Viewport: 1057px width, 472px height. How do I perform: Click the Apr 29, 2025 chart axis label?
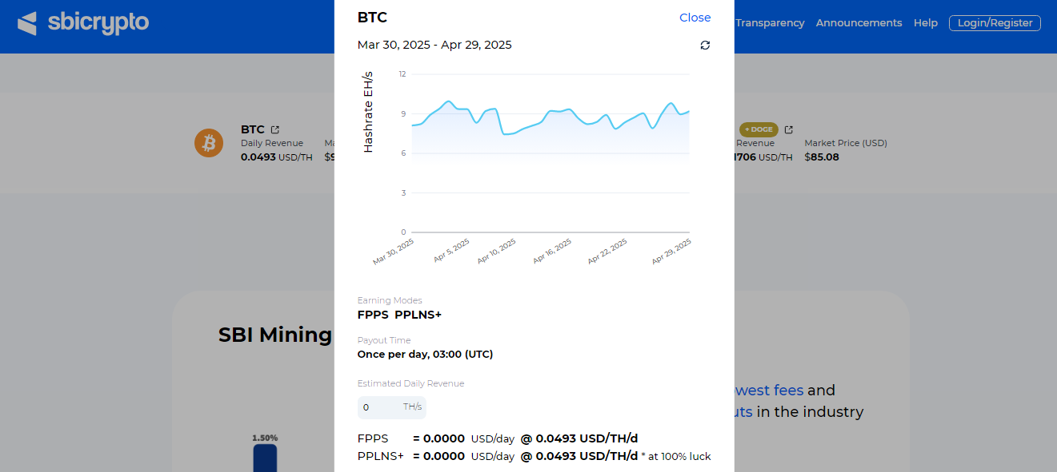671,252
